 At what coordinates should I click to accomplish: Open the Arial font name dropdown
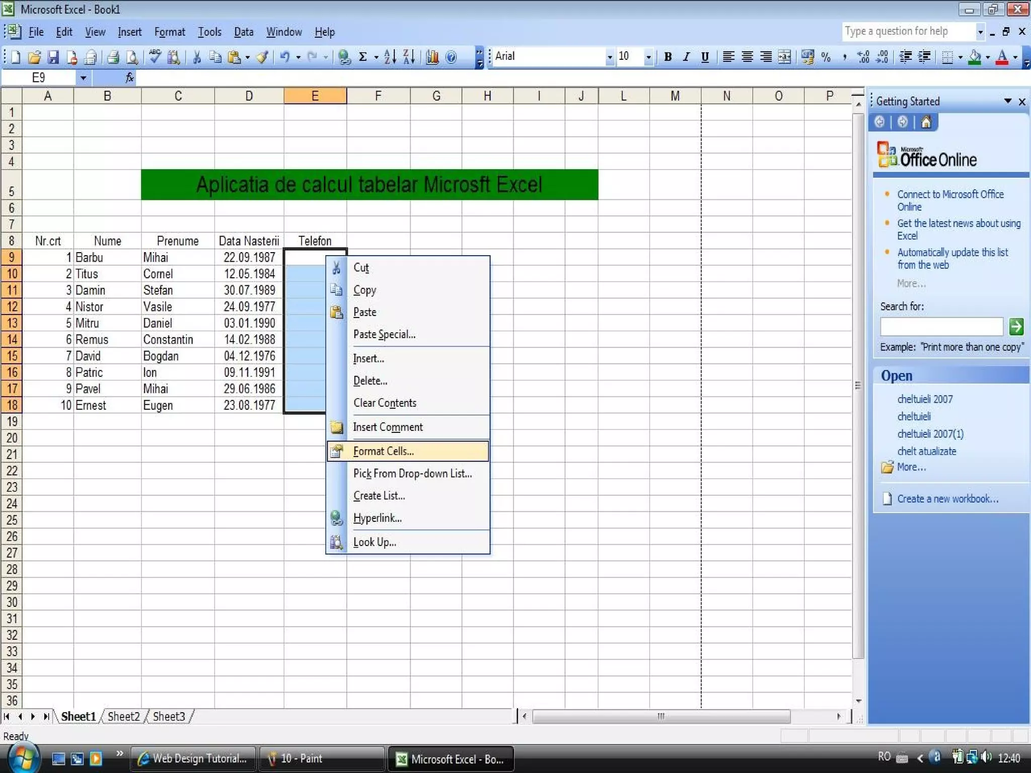pyautogui.click(x=610, y=57)
